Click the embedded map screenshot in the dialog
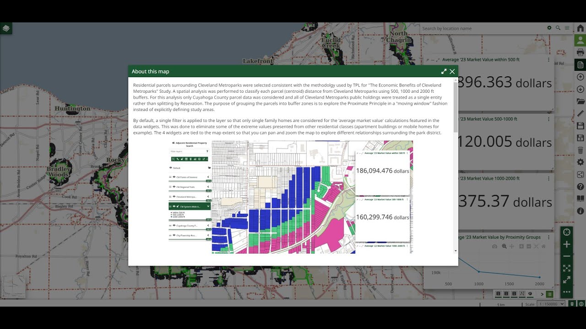This screenshot has width=586, height=329. [x=291, y=197]
